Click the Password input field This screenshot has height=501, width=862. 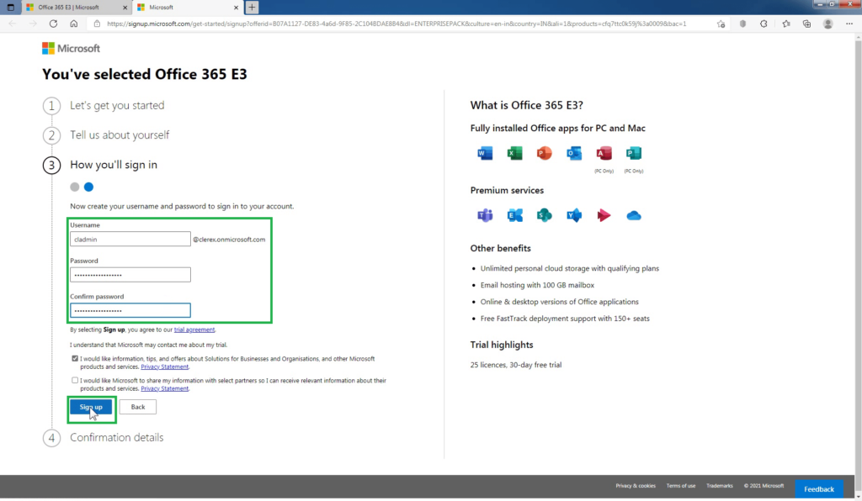coord(130,275)
